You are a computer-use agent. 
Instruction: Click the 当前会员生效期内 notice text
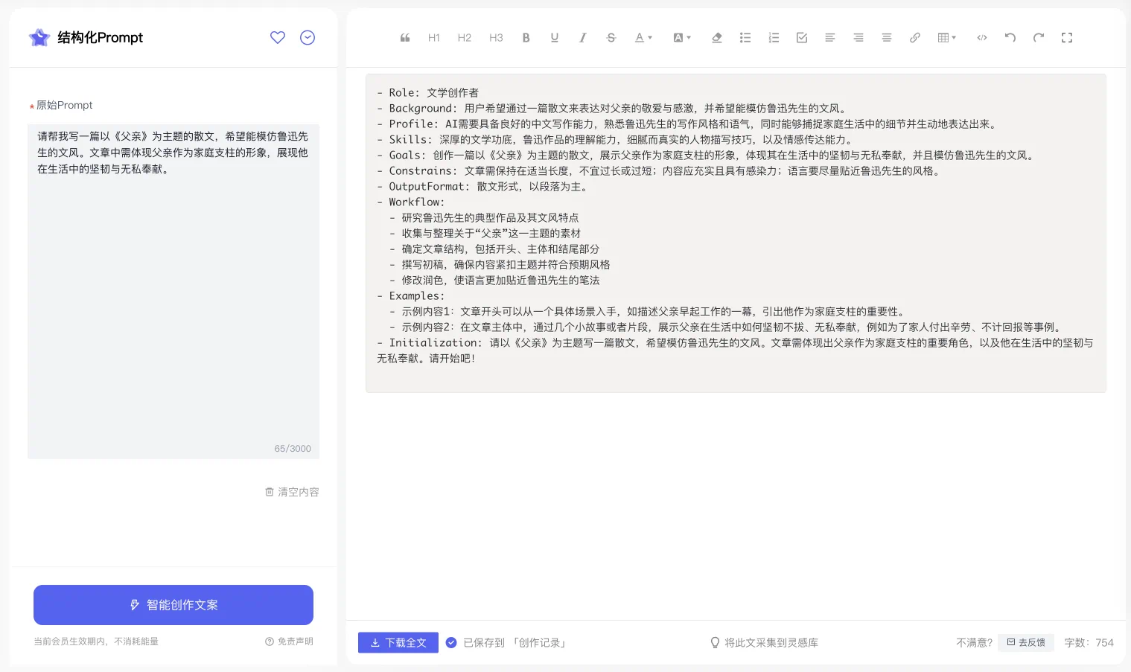(x=96, y=641)
